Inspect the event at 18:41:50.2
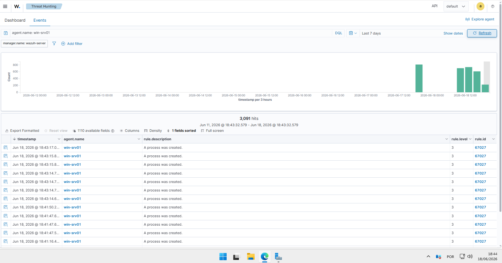 (x=6, y=207)
